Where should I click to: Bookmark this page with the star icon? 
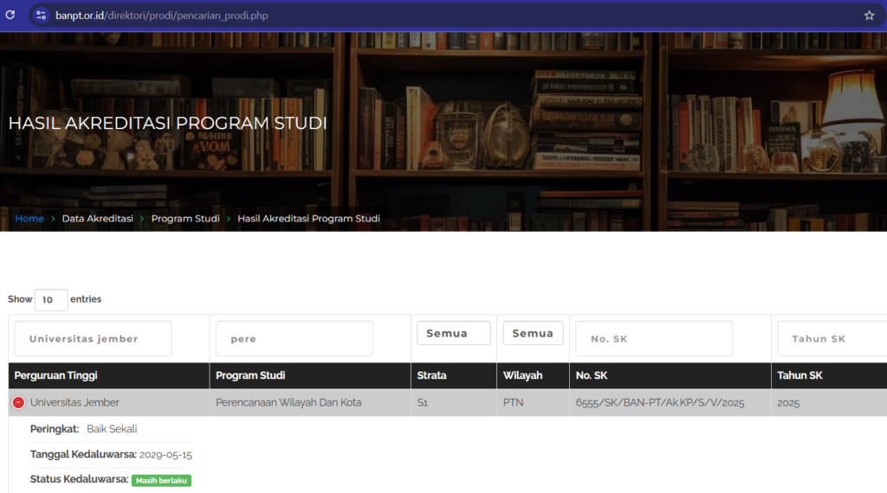(869, 16)
